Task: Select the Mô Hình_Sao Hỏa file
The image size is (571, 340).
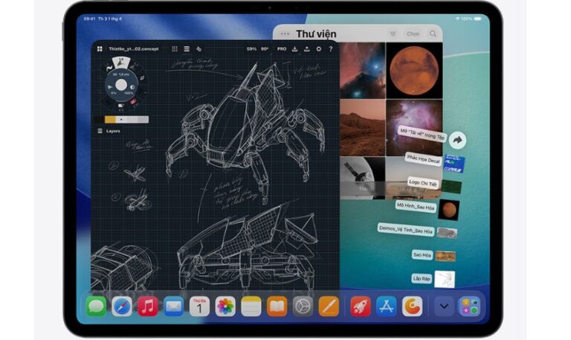Action: (416, 207)
